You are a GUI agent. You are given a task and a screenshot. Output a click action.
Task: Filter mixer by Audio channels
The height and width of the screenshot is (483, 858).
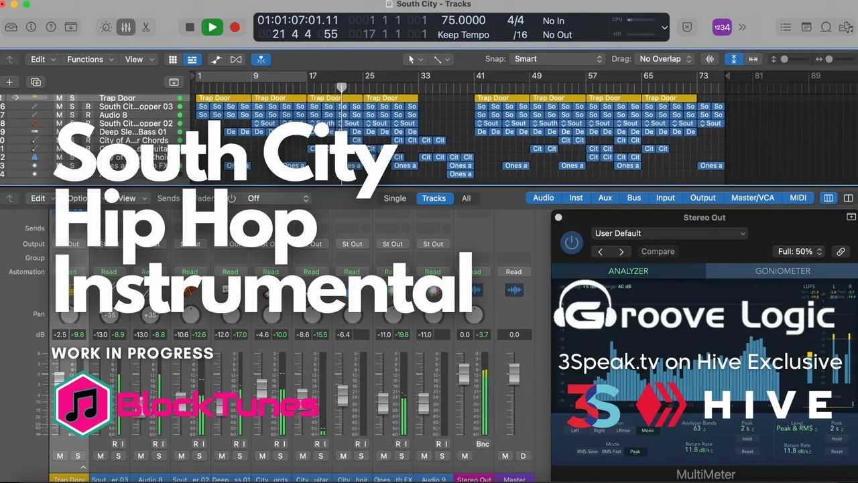click(x=544, y=198)
